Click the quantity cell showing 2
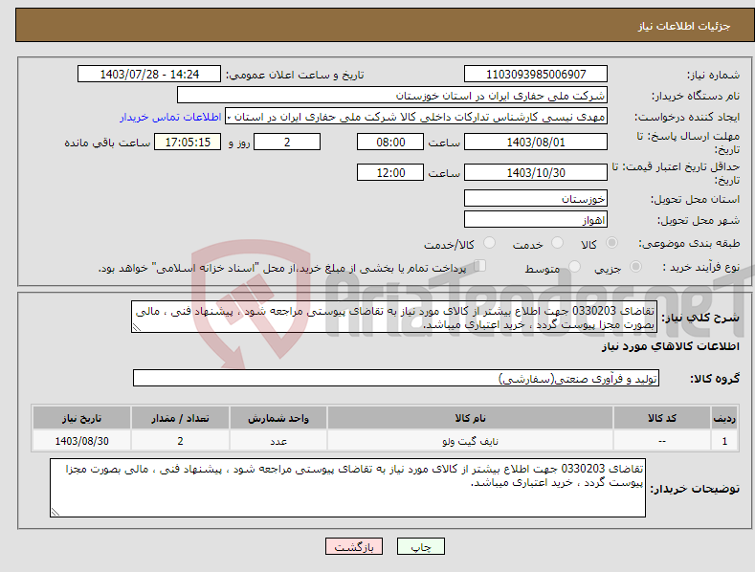The image size is (755, 572). pos(180,441)
